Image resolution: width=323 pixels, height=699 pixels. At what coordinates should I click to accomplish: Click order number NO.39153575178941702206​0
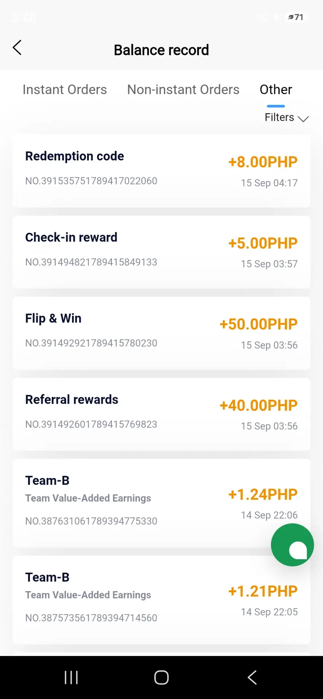[91, 181]
